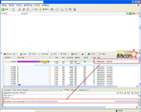Switch to the Warnings (1) tab

83,90
